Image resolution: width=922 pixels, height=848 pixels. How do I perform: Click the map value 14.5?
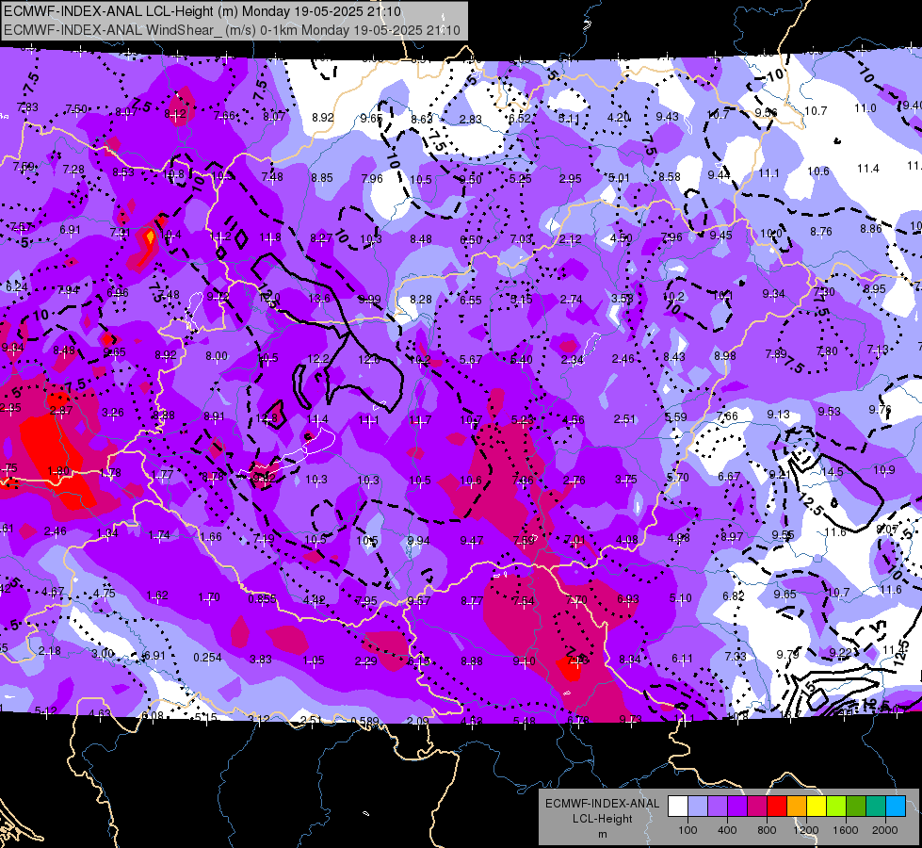tap(832, 472)
